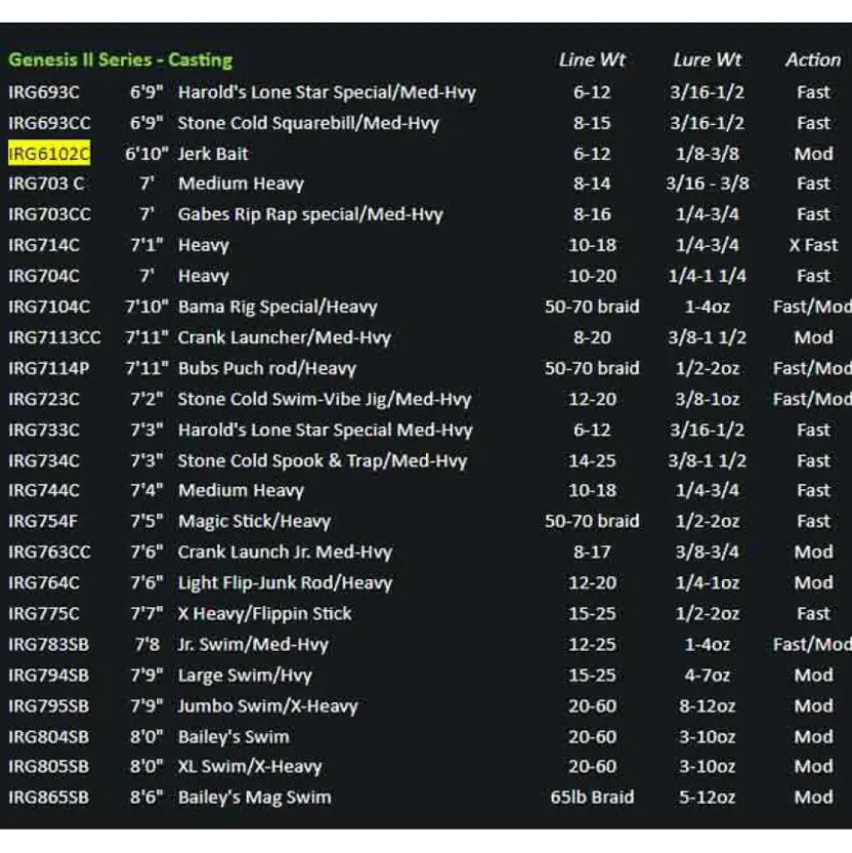Select the Genesis II Series - Casting heading
Viewport: 852px width, 853px height.
(x=121, y=60)
